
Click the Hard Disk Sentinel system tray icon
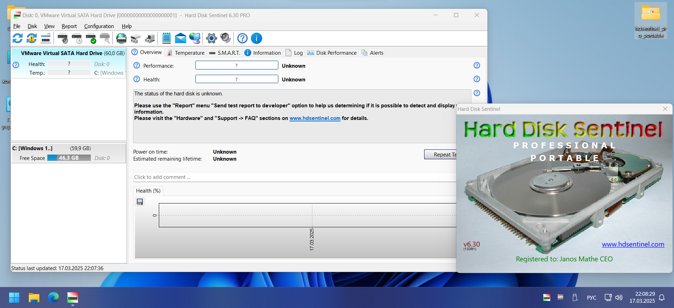click(547, 297)
